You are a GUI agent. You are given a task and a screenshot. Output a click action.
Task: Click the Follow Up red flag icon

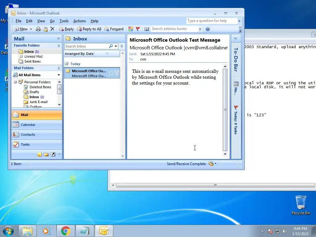[x=138, y=29]
